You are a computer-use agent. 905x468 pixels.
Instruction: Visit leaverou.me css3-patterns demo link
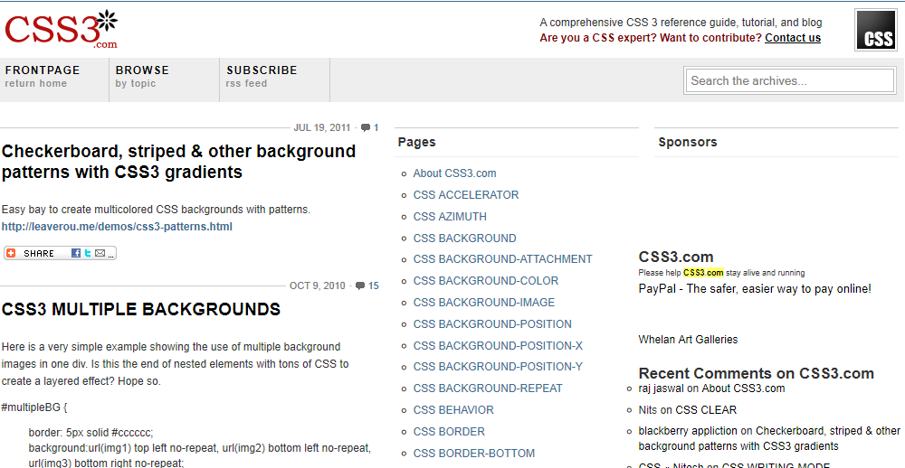pyautogui.click(x=117, y=227)
